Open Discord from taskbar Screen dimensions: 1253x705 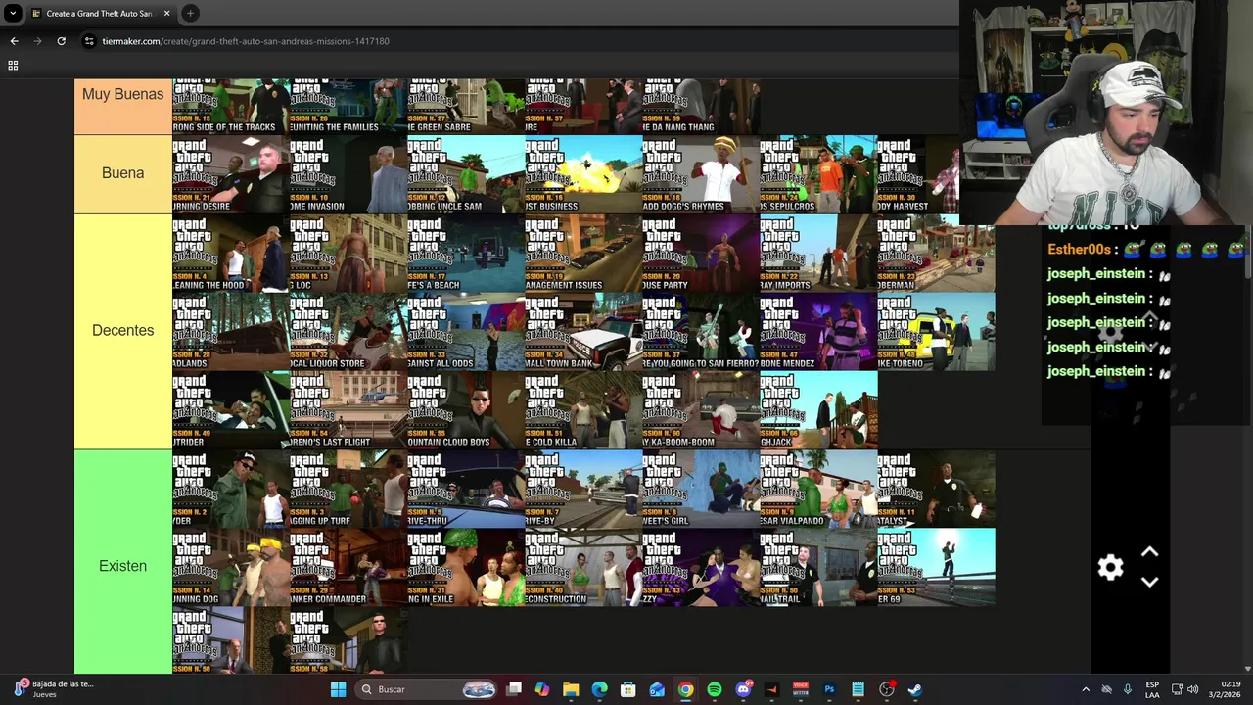pos(743,689)
